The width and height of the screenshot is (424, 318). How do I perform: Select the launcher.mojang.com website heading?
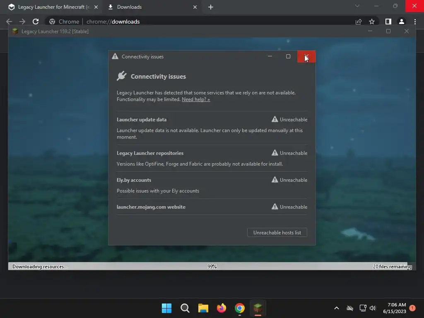[x=151, y=207]
